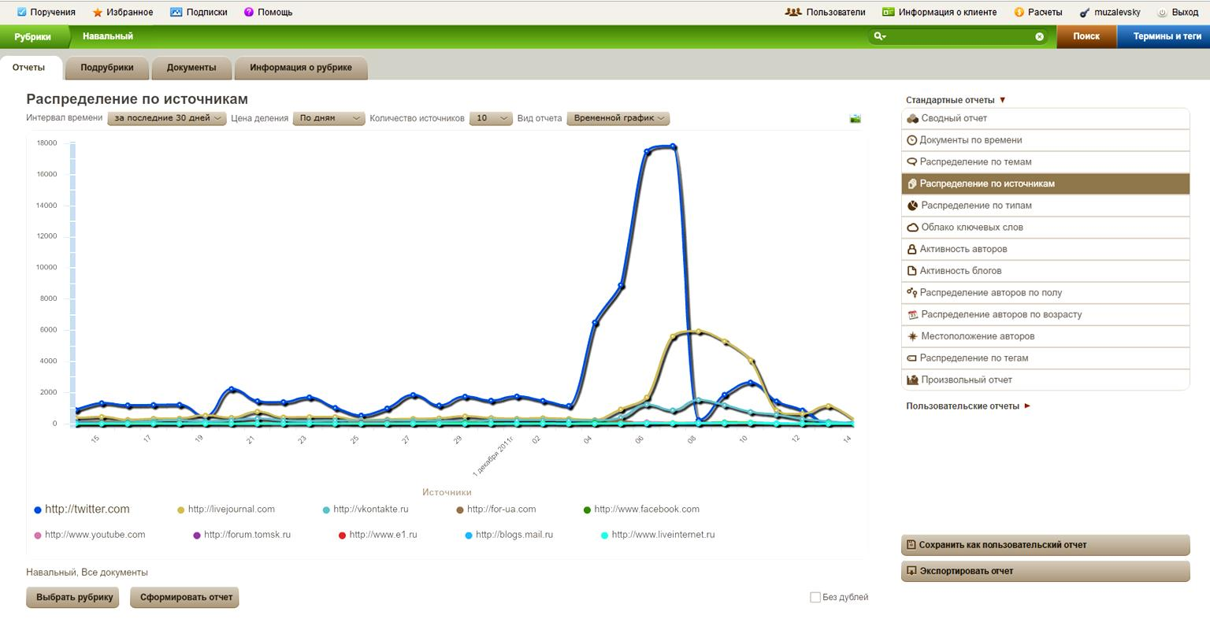Open the Облако ключевых слов report
The height and width of the screenshot is (630, 1210).
coord(1045,228)
